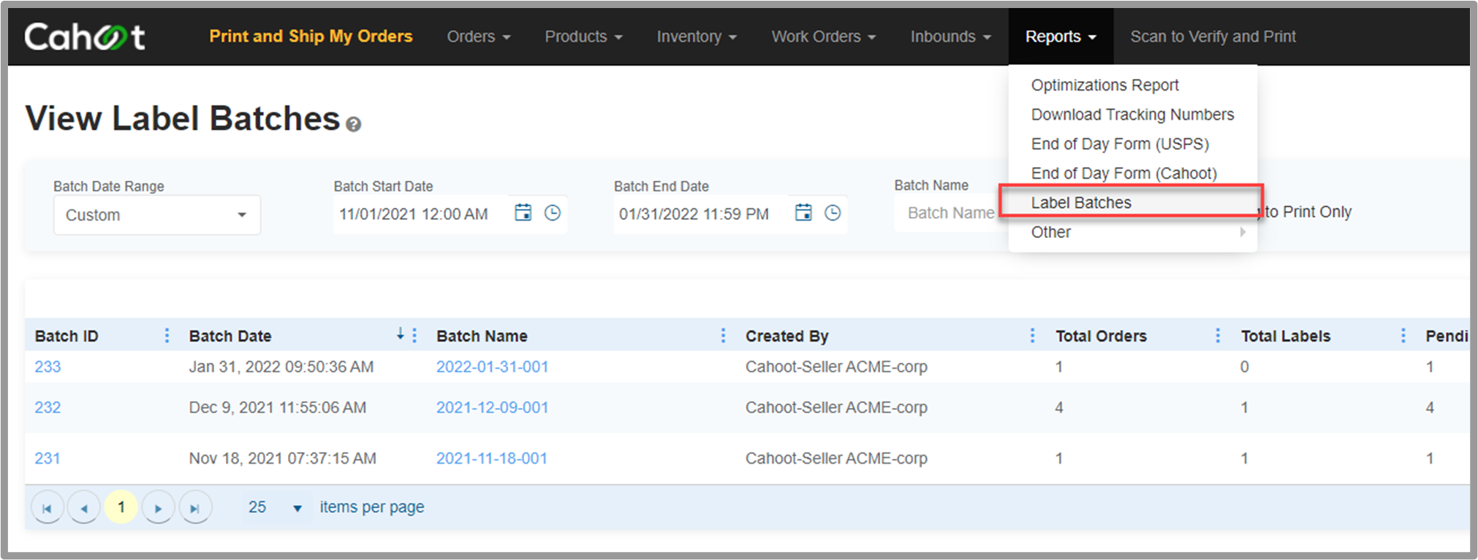Select date cell Dec 9, 2021 11:55:06 AM
The height and width of the screenshot is (560, 1478).
pyautogui.click(x=277, y=407)
